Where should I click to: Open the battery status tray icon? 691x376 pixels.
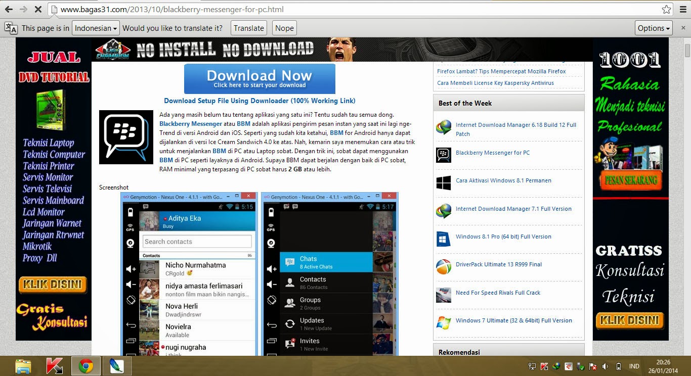pyautogui.click(x=618, y=366)
